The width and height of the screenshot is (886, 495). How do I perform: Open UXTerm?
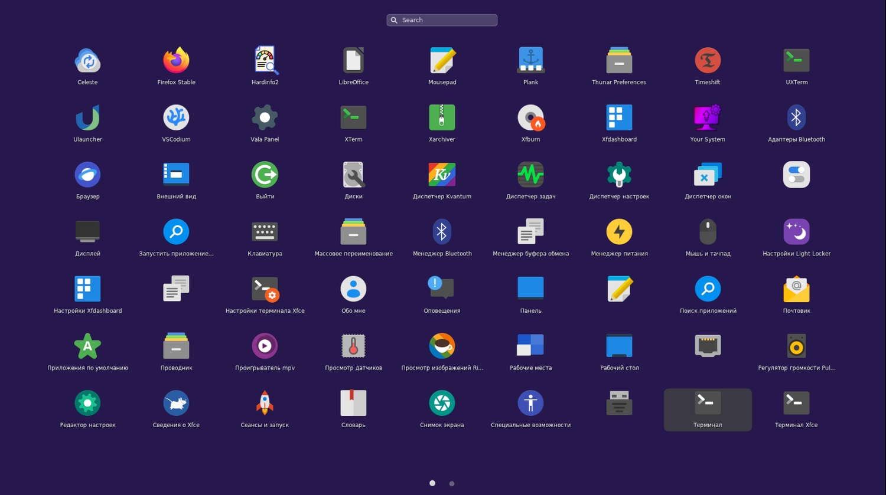click(x=796, y=60)
